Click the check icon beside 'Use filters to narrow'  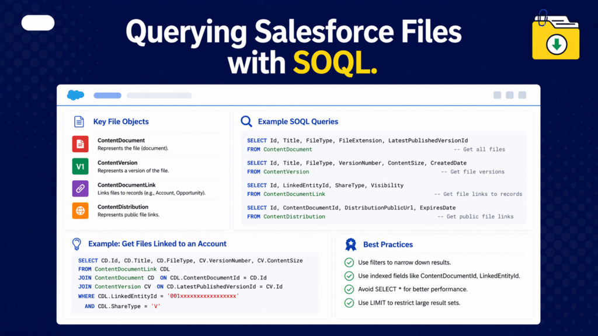tap(349, 262)
